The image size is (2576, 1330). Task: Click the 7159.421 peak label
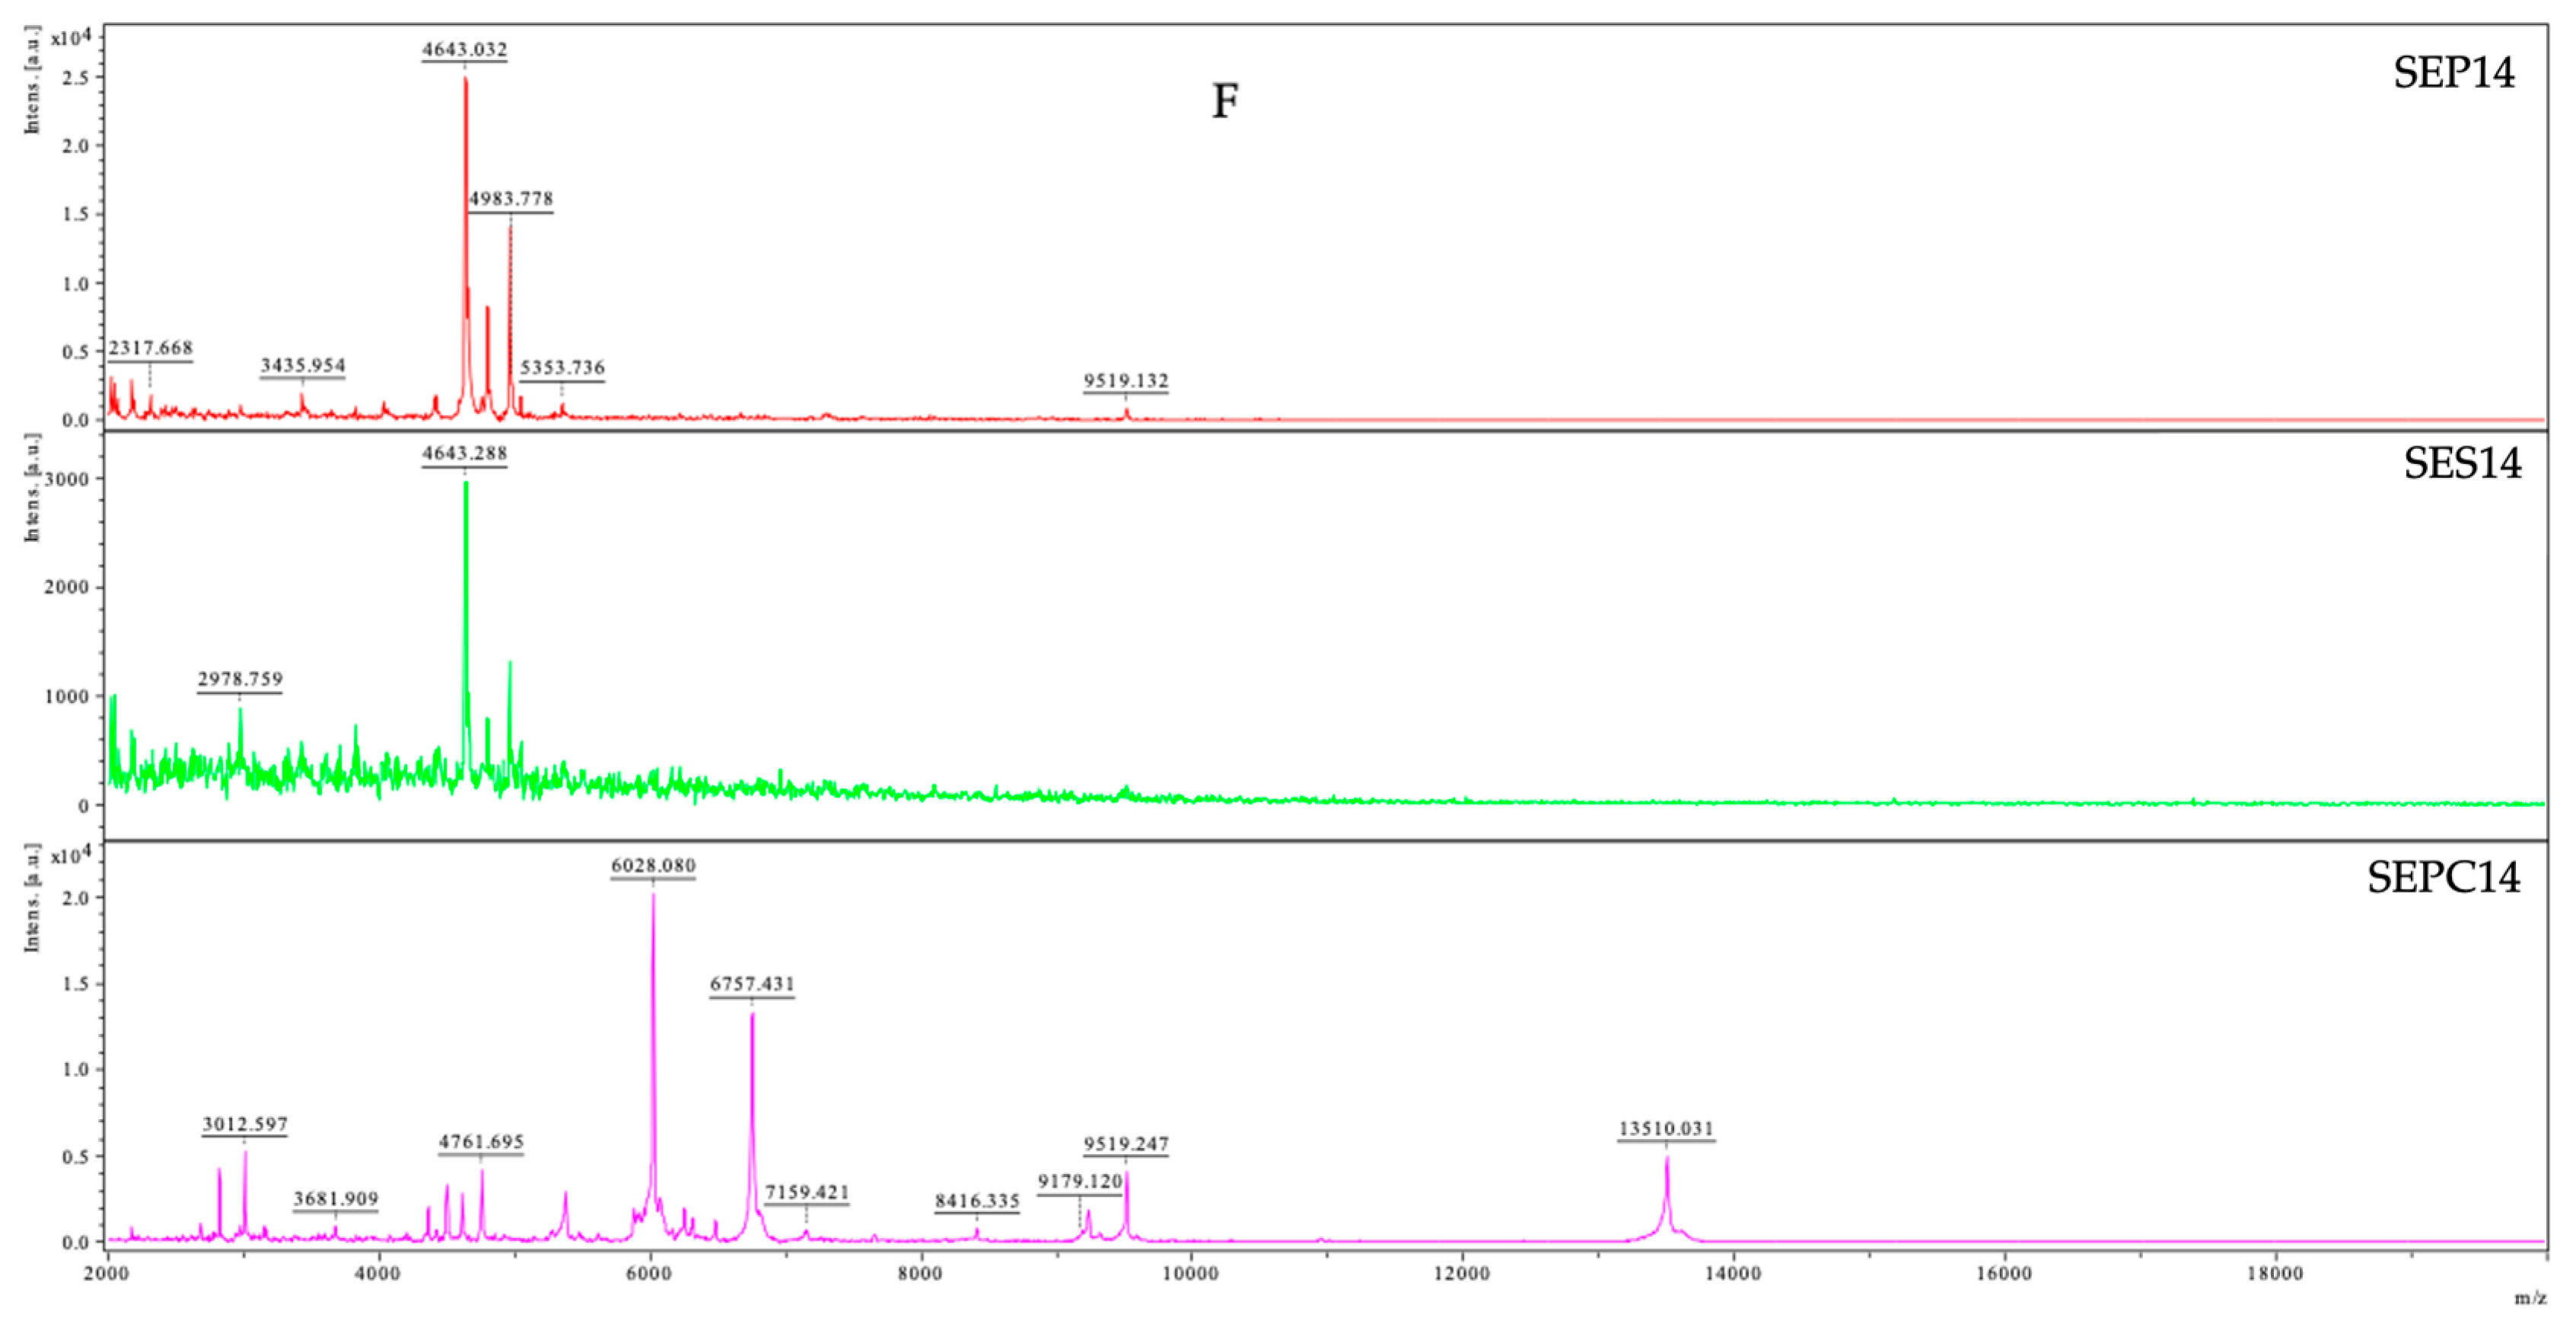(807, 1192)
